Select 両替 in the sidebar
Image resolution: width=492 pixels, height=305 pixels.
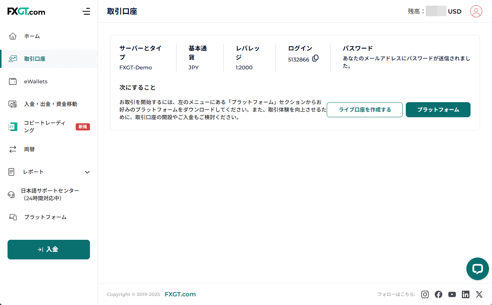29,149
